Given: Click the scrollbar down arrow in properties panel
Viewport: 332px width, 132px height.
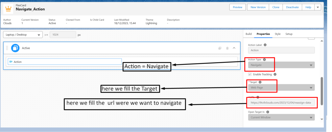Looking at the screenshot, I should pos(322,119).
